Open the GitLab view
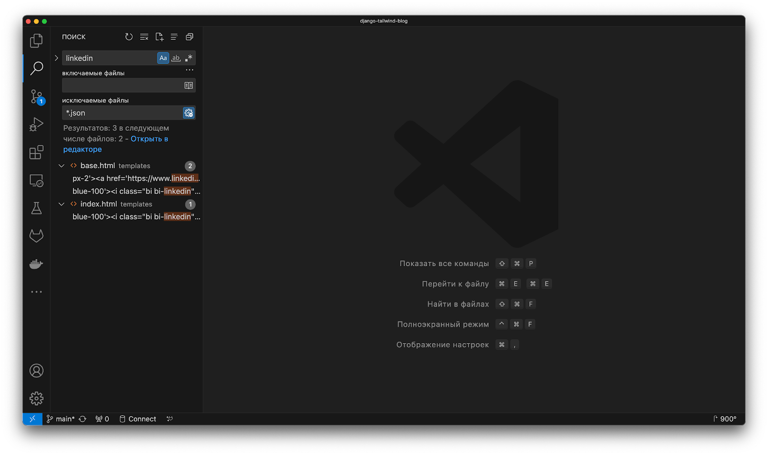 coord(36,236)
